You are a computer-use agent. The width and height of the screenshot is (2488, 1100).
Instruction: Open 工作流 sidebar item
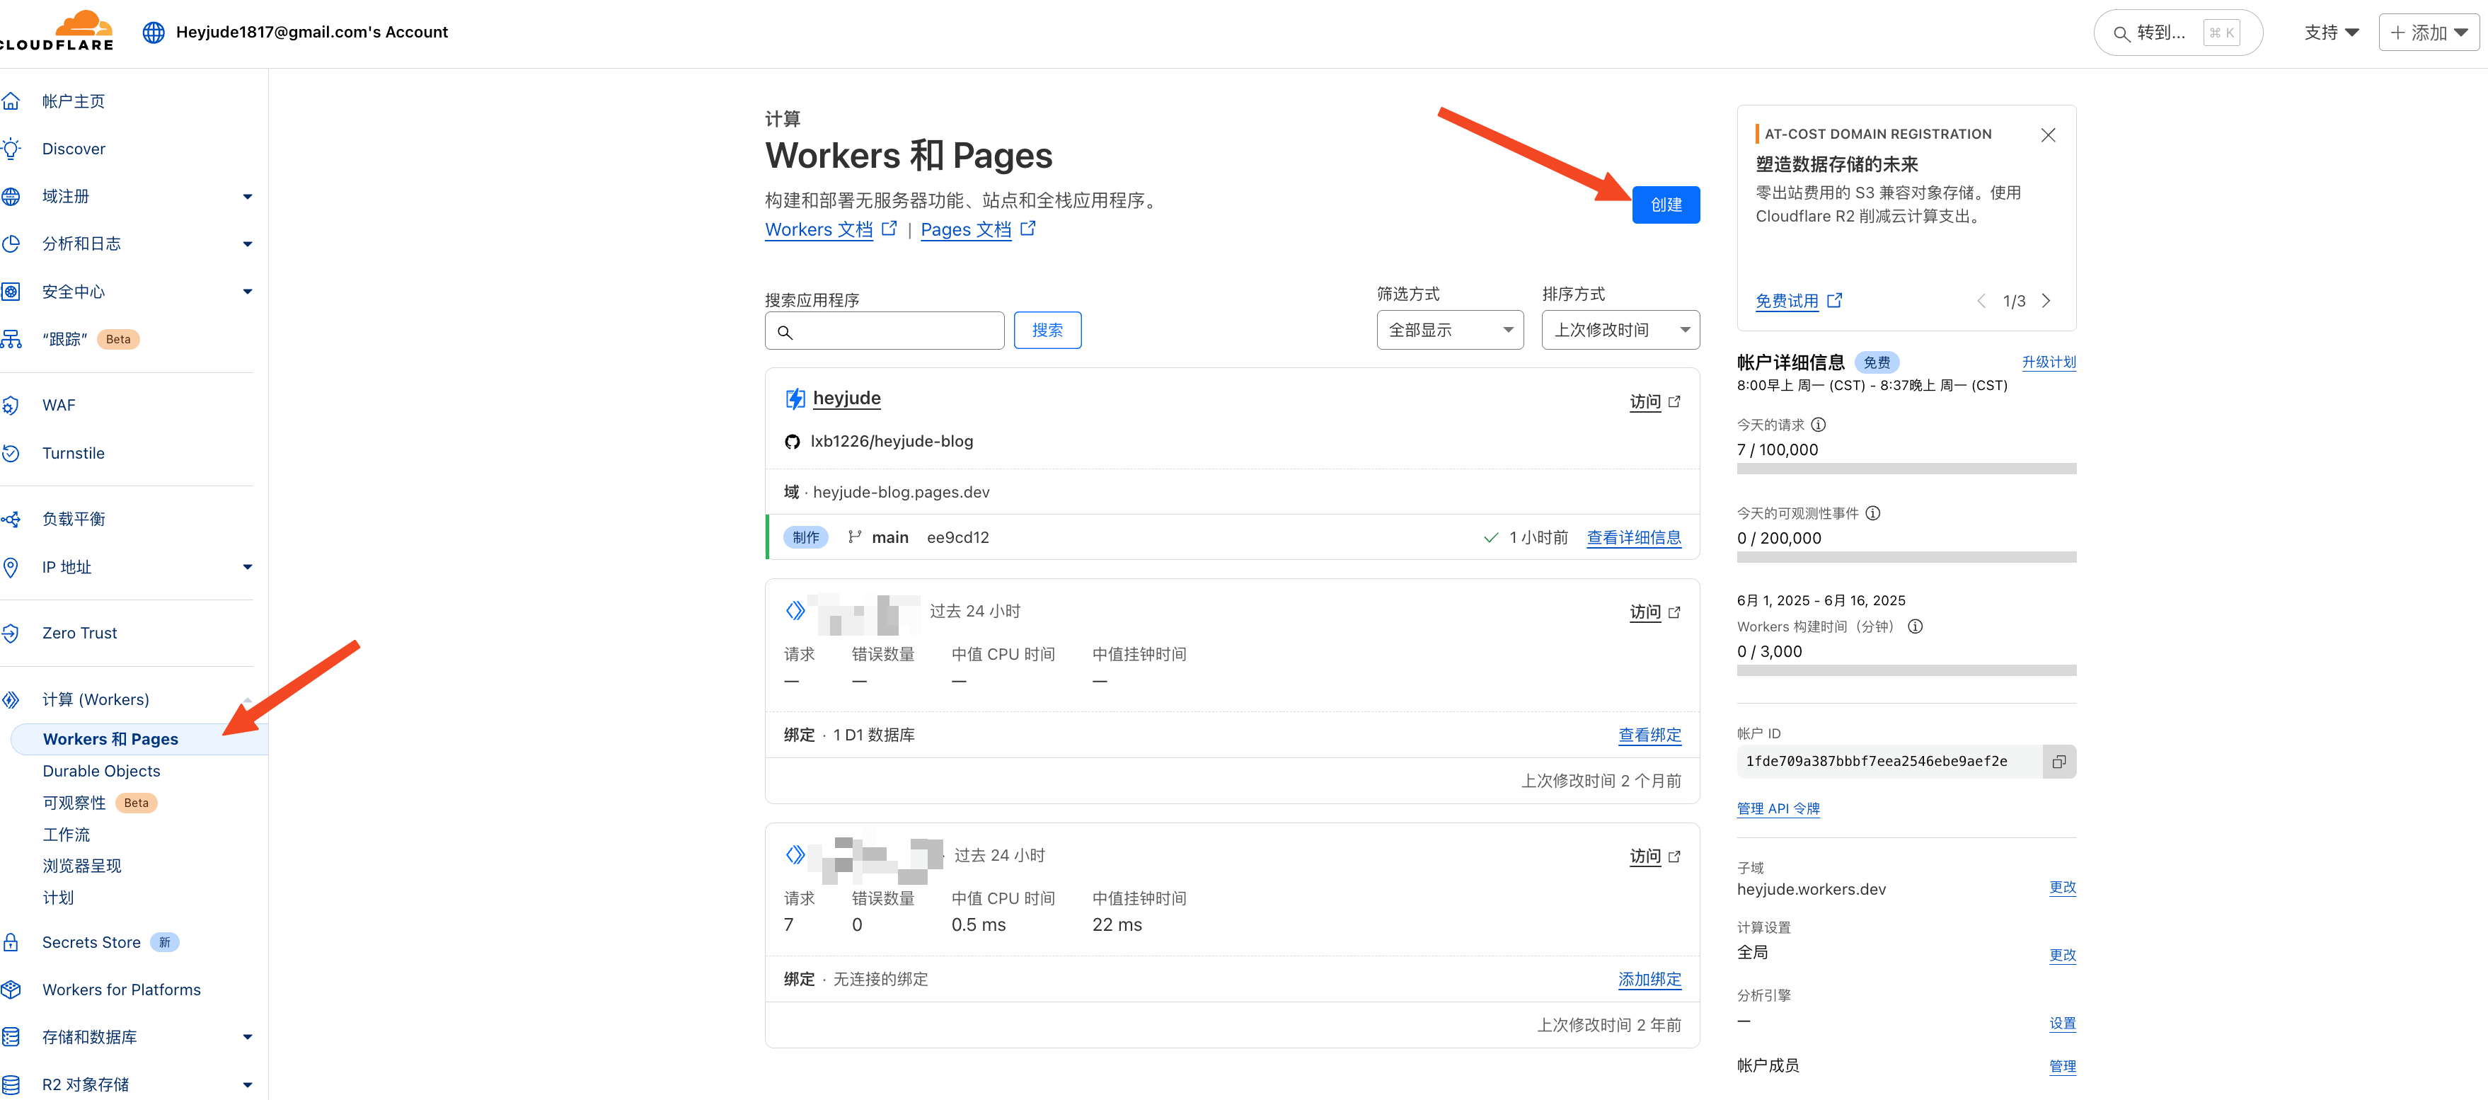[x=66, y=835]
